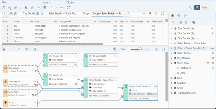
Task: Toggle visibility eye on Sales Details source node
Action: coord(35,85)
